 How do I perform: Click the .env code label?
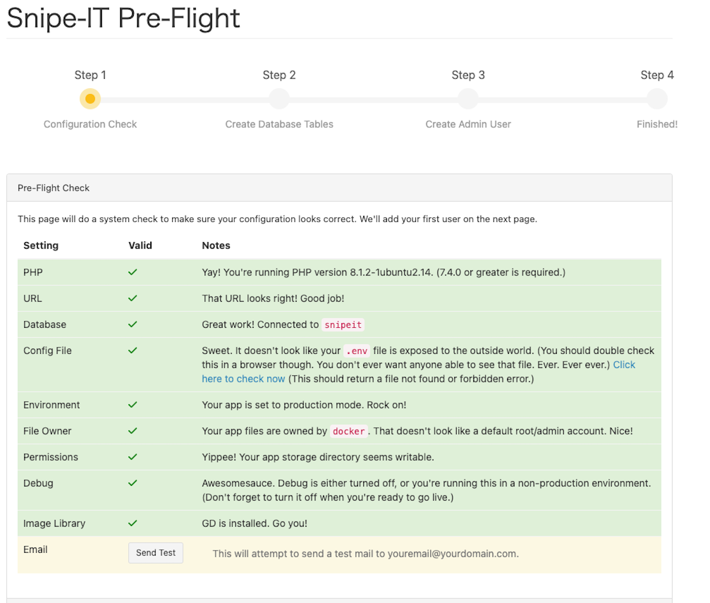(x=357, y=351)
